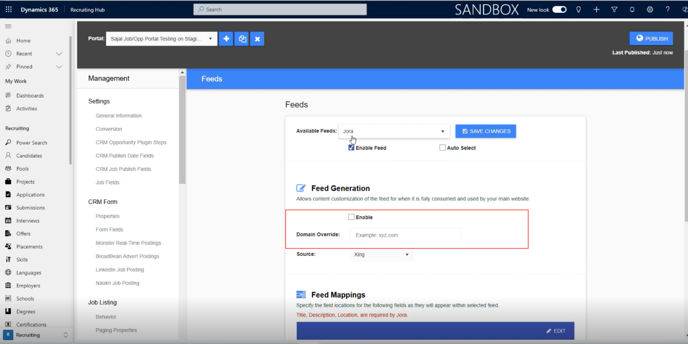Open the advanced find filter icon
This screenshot has height=344, width=688.
[614, 10]
